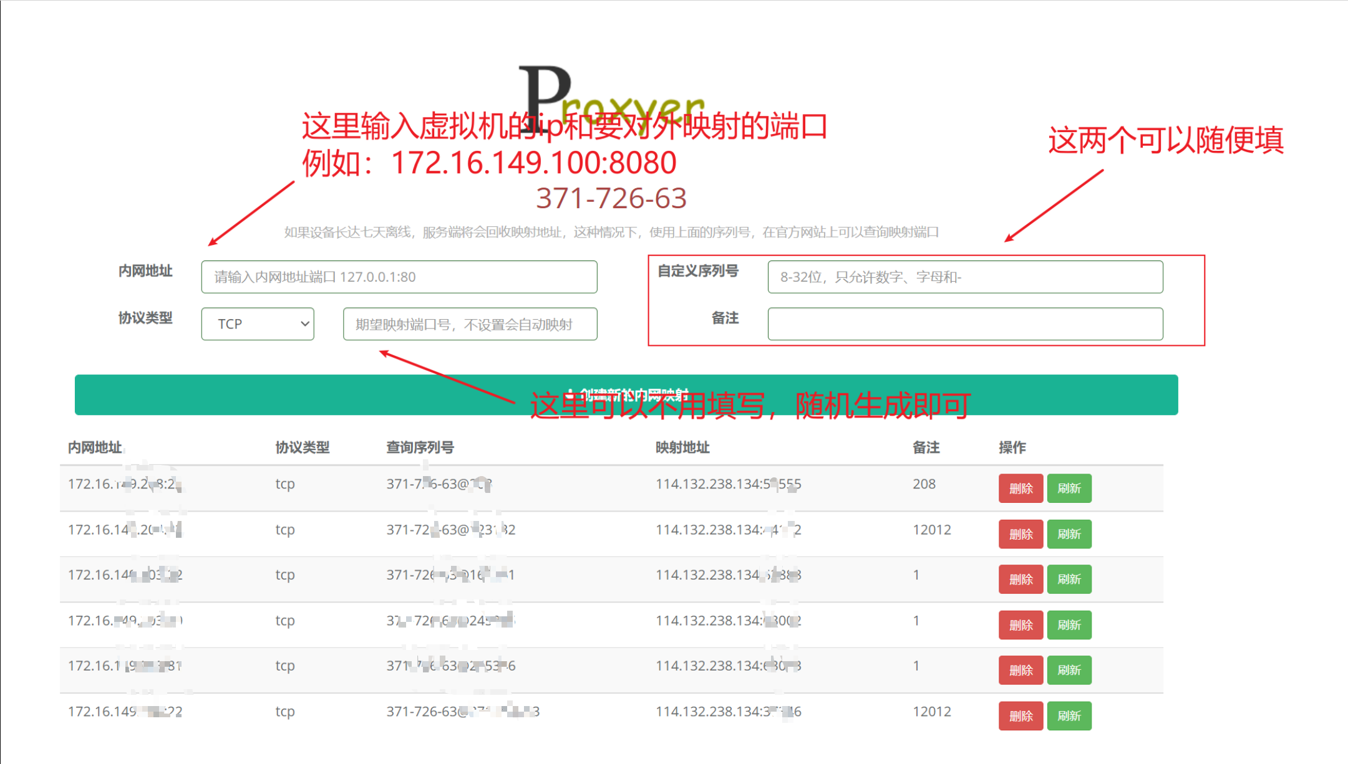
Task: Delete the mapping with remark 208
Action: pos(1020,489)
